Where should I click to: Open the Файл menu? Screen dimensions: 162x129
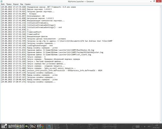3,4
